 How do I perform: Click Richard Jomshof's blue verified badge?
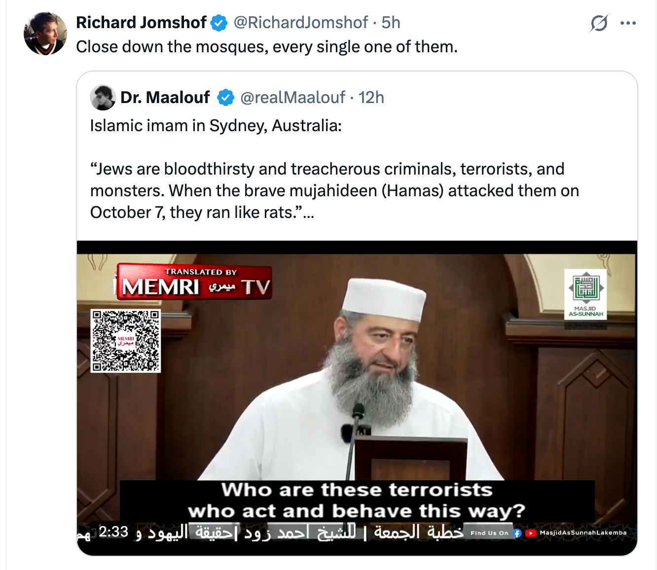point(219,23)
